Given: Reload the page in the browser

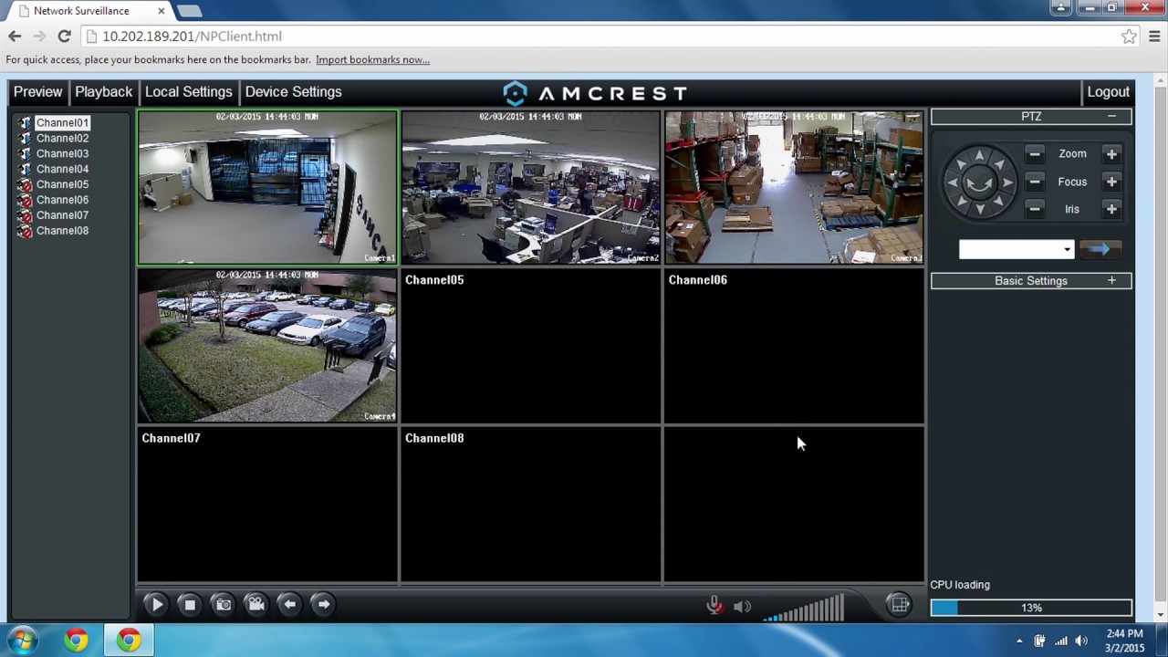Looking at the screenshot, I should (x=64, y=36).
